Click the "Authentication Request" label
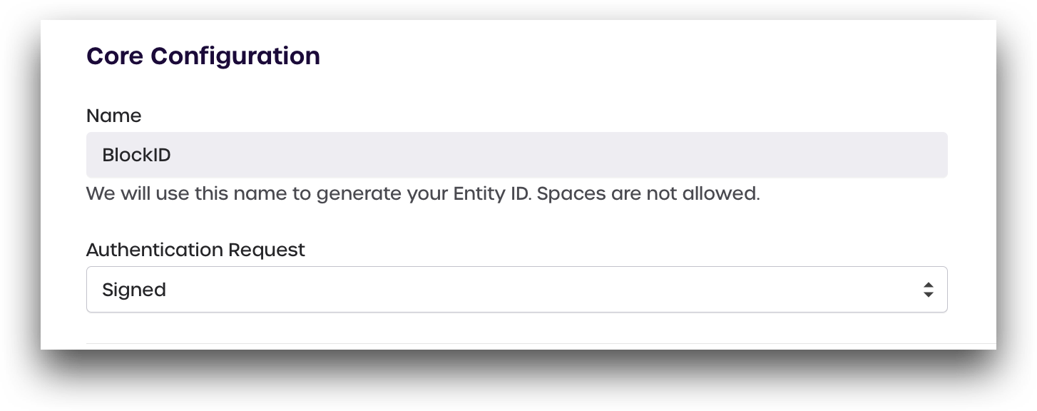The width and height of the screenshot is (1037, 411). pyautogui.click(x=195, y=250)
